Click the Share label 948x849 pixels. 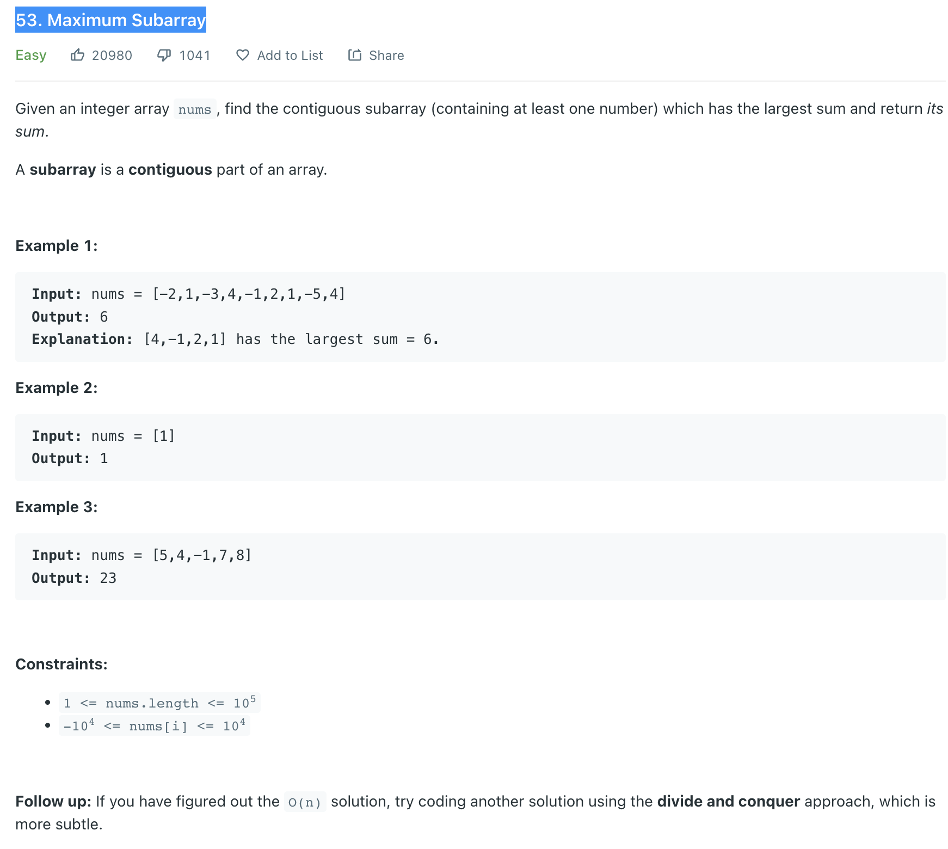click(x=386, y=56)
